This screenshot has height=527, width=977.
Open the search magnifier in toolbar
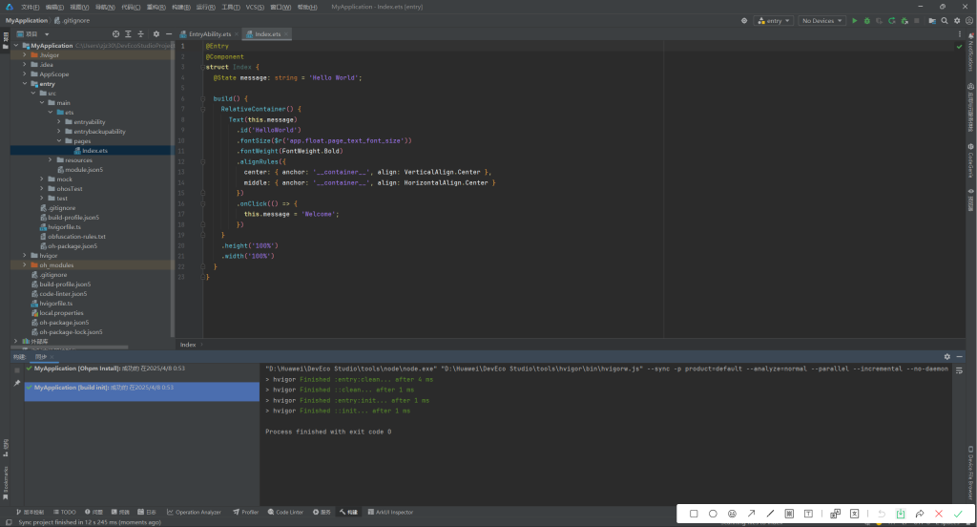click(x=943, y=20)
